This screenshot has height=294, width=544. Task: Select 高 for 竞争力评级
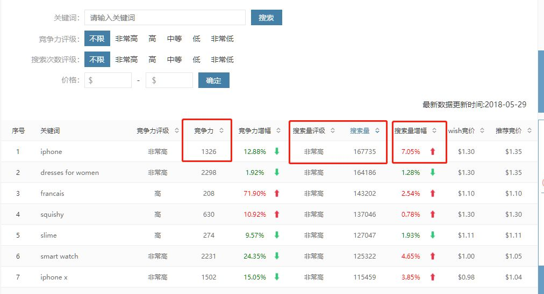[152, 39]
